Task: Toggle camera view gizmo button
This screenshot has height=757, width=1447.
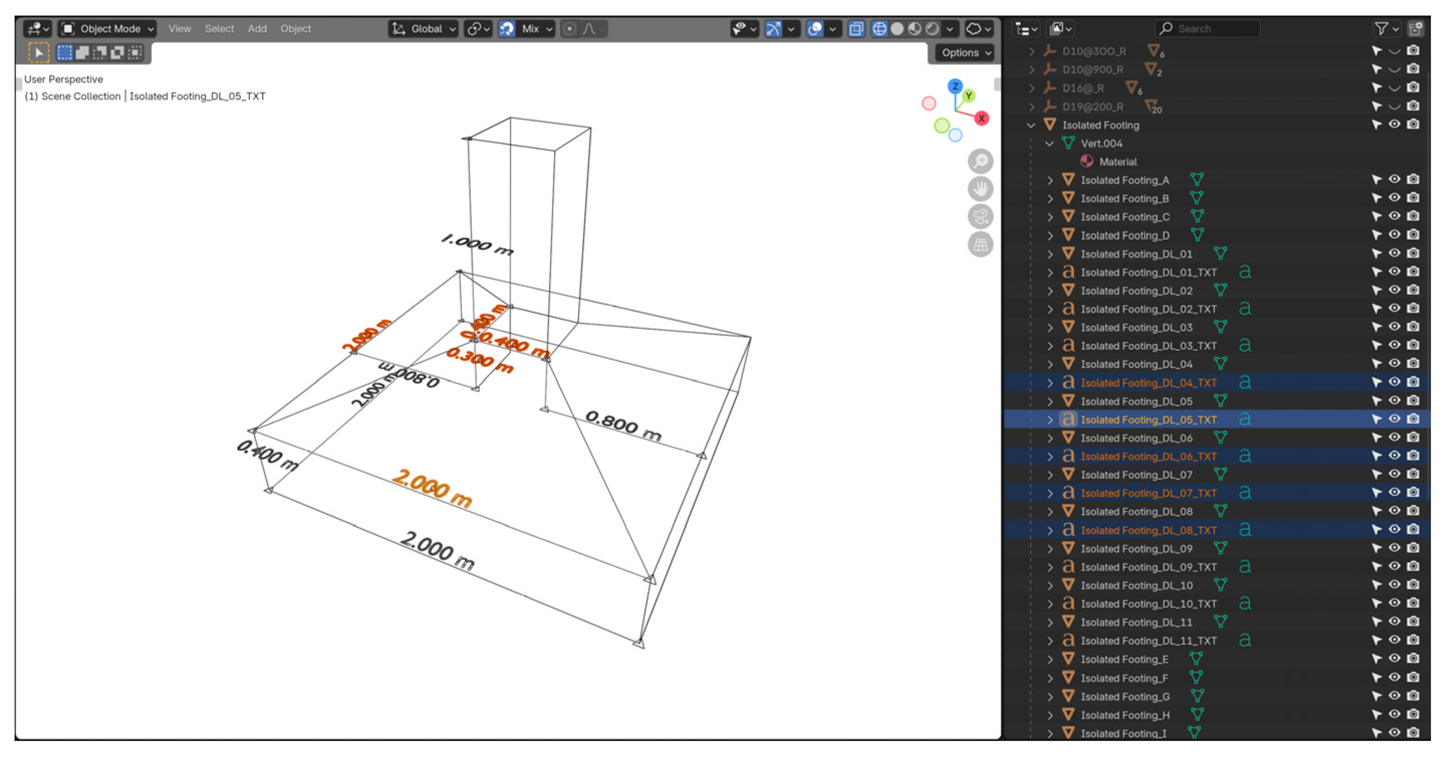Action: coord(980,216)
